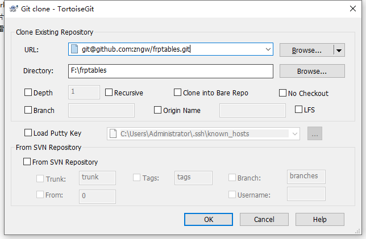Confirm the clone with OK
The image size is (366, 239).
[x=209, y=219]
